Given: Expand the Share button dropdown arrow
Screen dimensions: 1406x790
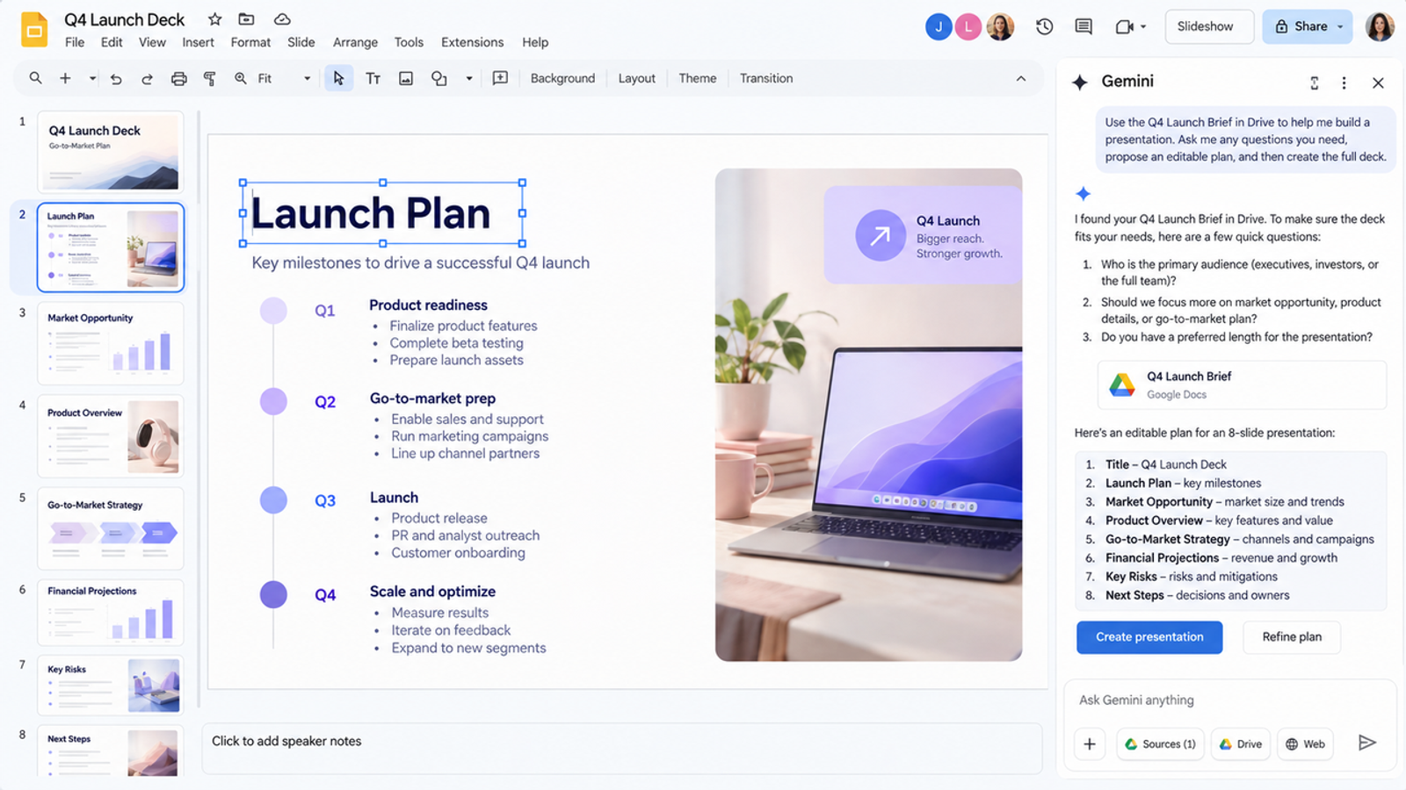Looking at the screenshot, I should (x=1340, y=26).
